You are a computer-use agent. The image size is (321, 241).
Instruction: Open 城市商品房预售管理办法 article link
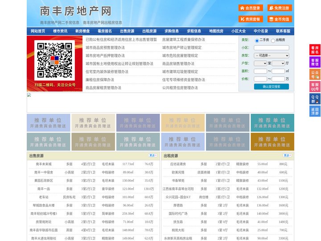[105, 48]
